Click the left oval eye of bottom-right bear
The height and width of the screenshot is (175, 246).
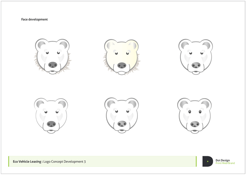tap(189, 112)
